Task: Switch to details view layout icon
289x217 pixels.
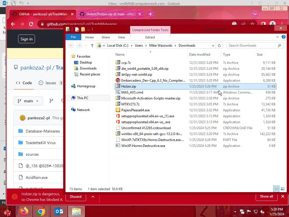Action: click(x=276, y=189)
